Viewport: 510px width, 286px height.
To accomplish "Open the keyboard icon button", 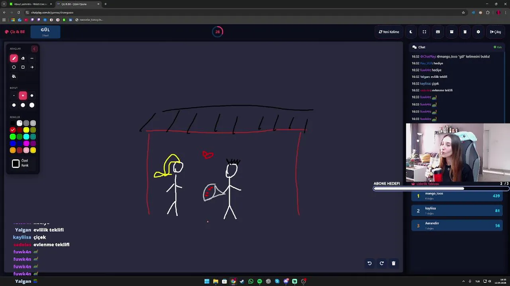I will click(x=438, y=32).
